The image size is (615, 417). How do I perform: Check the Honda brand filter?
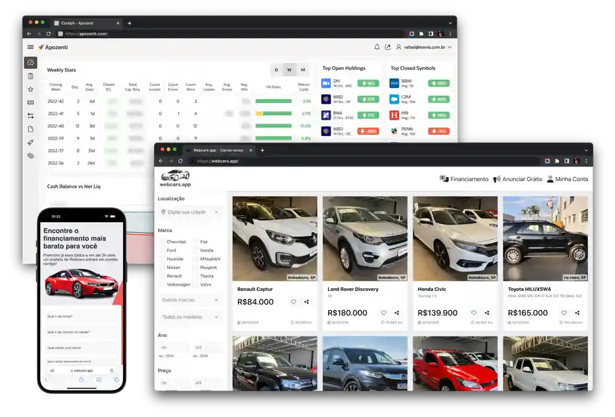coord(196,250)
